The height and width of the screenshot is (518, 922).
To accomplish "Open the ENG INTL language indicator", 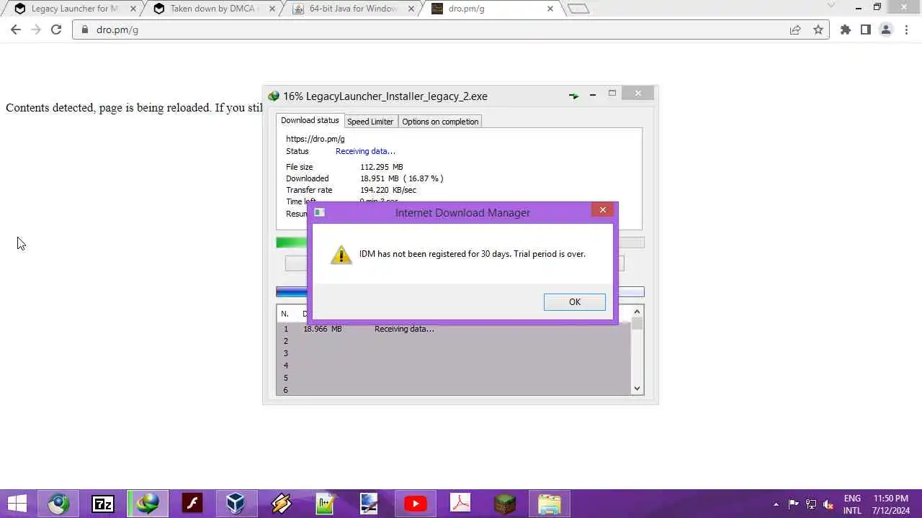I will pos(852,504).
